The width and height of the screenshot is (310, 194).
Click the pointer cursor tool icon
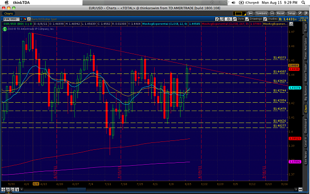click(17, 190)
